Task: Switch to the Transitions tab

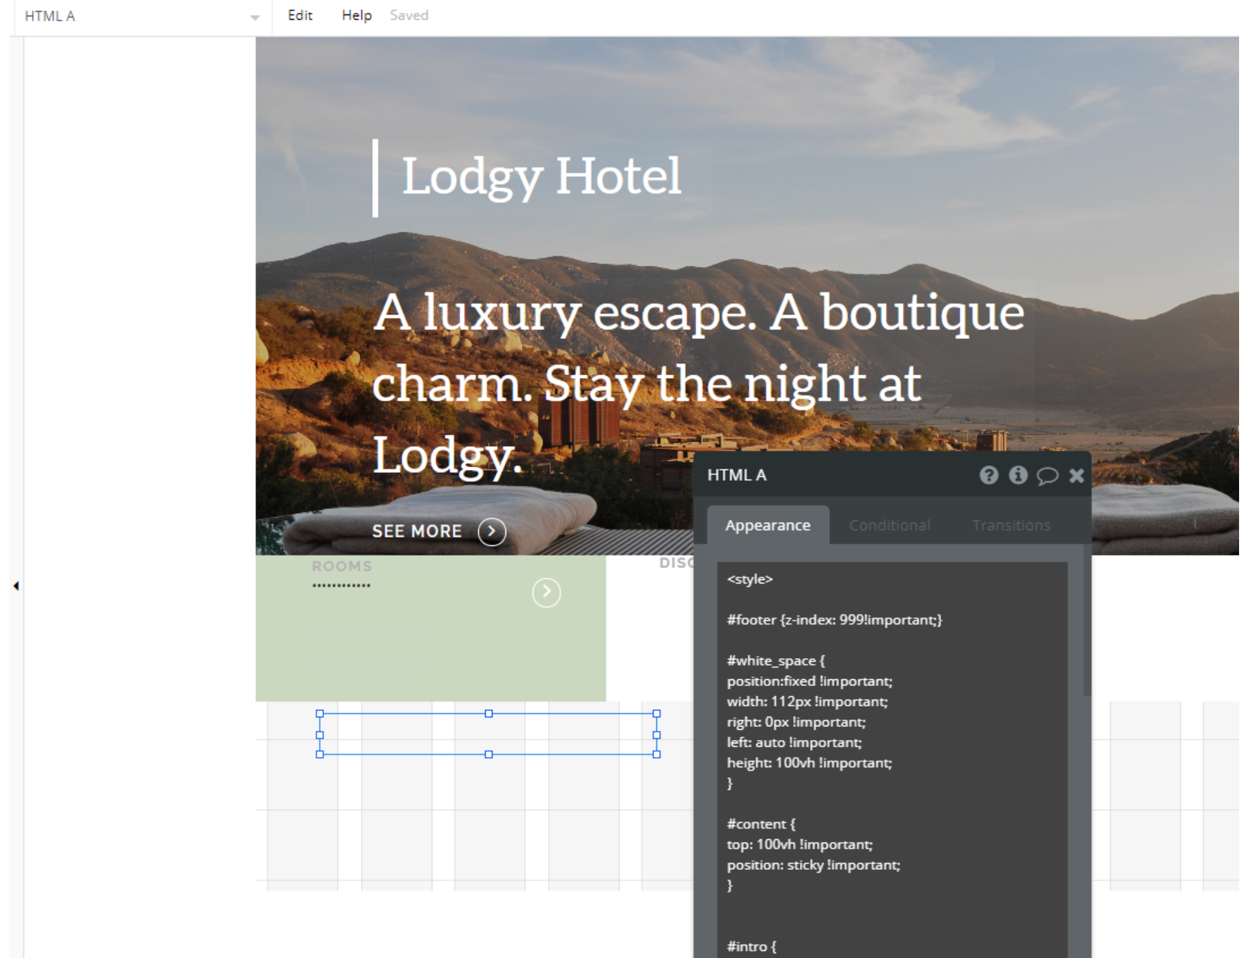Action: tap(1011, 525)
